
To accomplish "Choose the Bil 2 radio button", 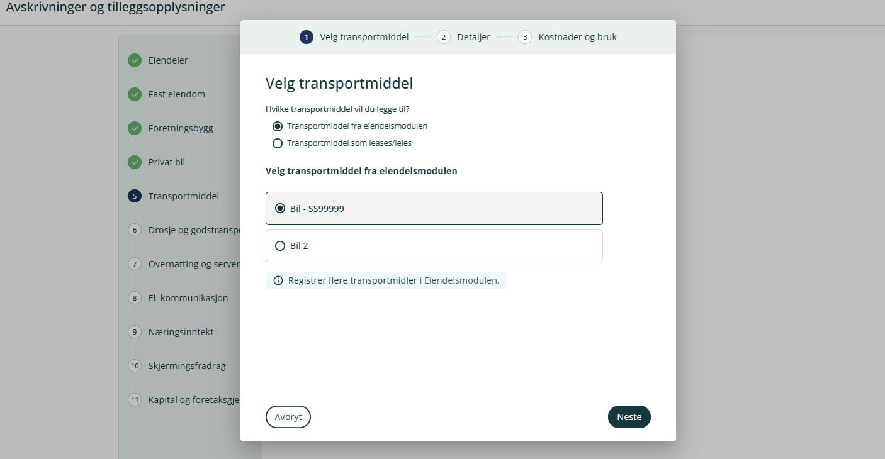I will pos(280,246).
